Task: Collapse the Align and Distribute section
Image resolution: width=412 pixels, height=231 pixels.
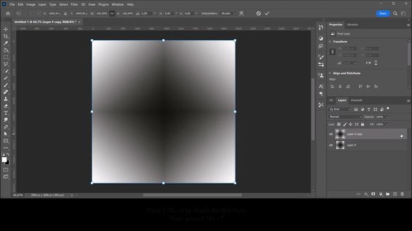Action: 330,73
